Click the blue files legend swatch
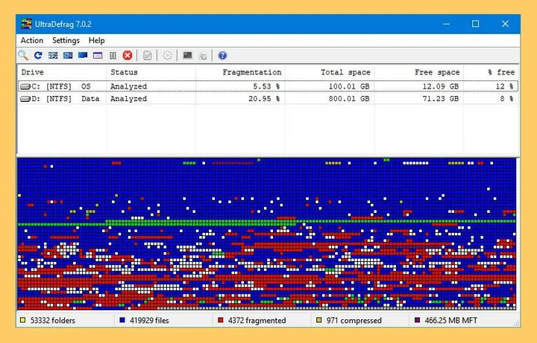This screenshot has height=343, width=537. [x=122, y=320]
